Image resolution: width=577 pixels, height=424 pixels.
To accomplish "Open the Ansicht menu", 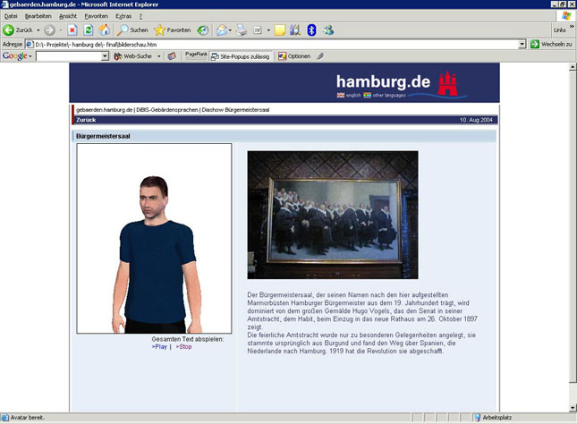I will (68, 16).
